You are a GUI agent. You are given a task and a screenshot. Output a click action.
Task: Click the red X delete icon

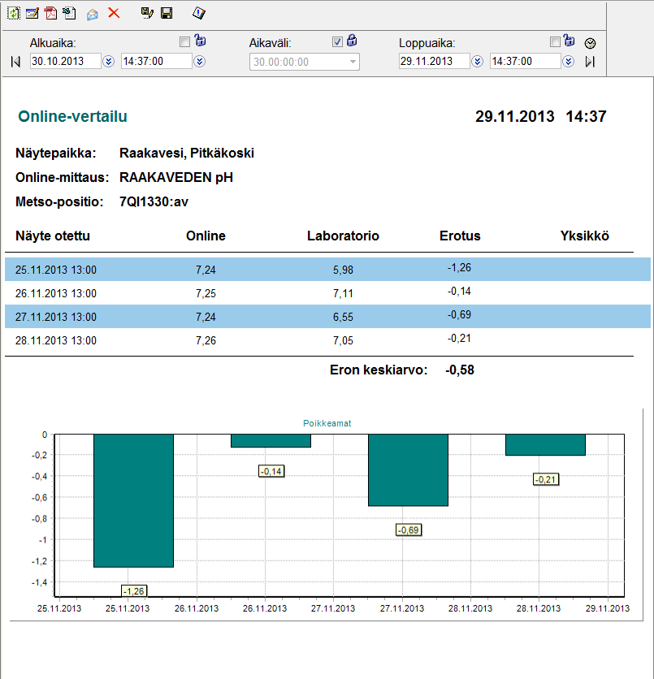point(114,13)
